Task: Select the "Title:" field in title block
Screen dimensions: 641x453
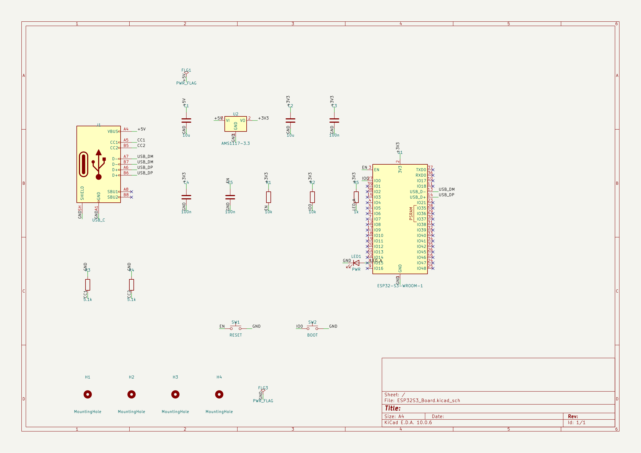Action: pyautogui.click(x=392, y=408)
